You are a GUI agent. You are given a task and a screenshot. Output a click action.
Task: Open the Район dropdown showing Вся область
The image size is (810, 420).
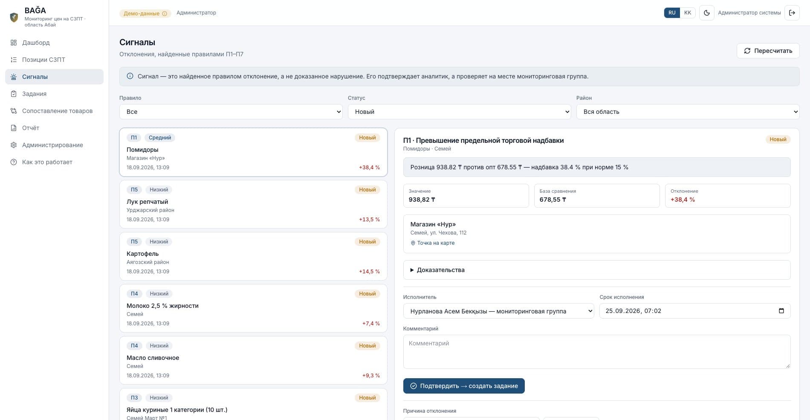[688, 112]
